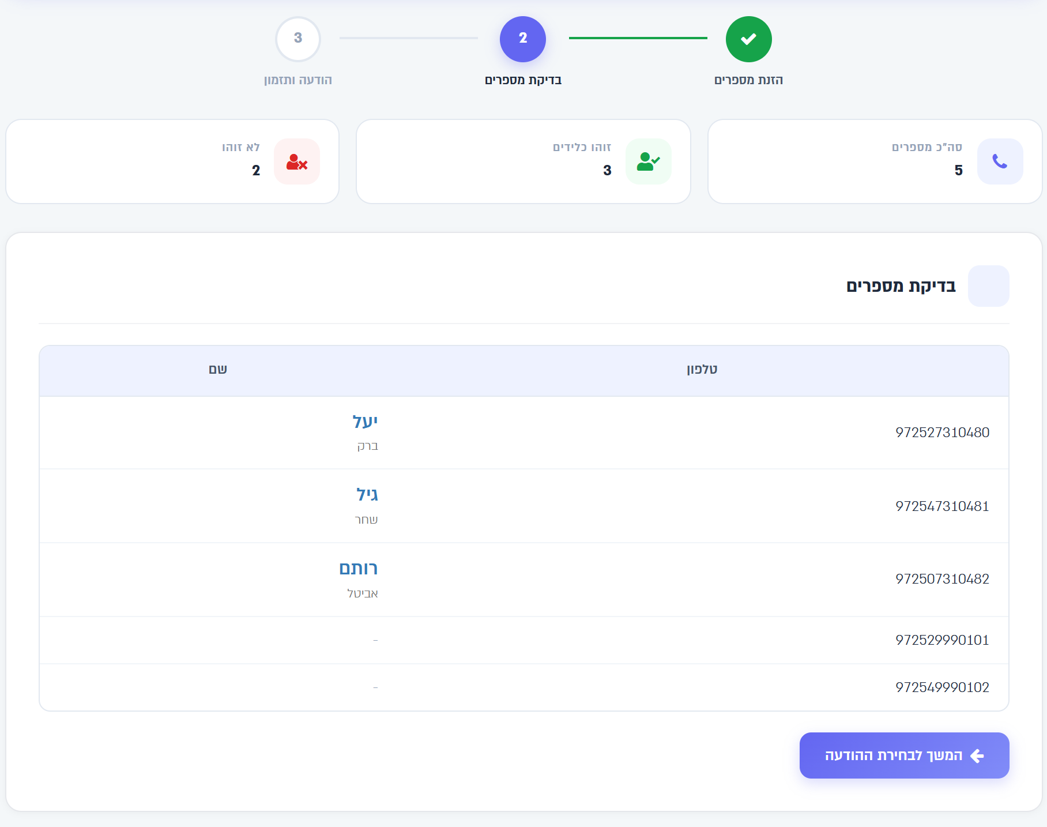Screen dimensions: 1047x827
Task: Select phone number 972527310480
Action: pyautogui.click(x=942, y=433)
